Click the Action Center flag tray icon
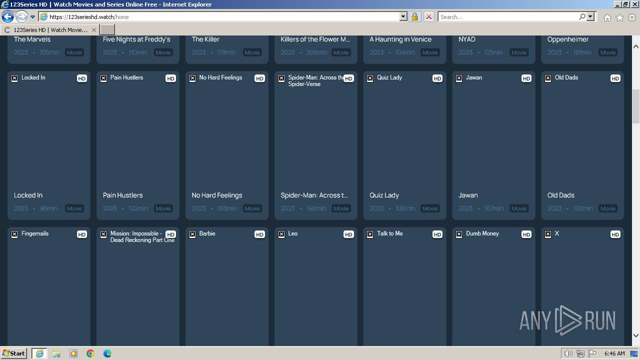Screen dimensions: 640x360 [592, 353]
